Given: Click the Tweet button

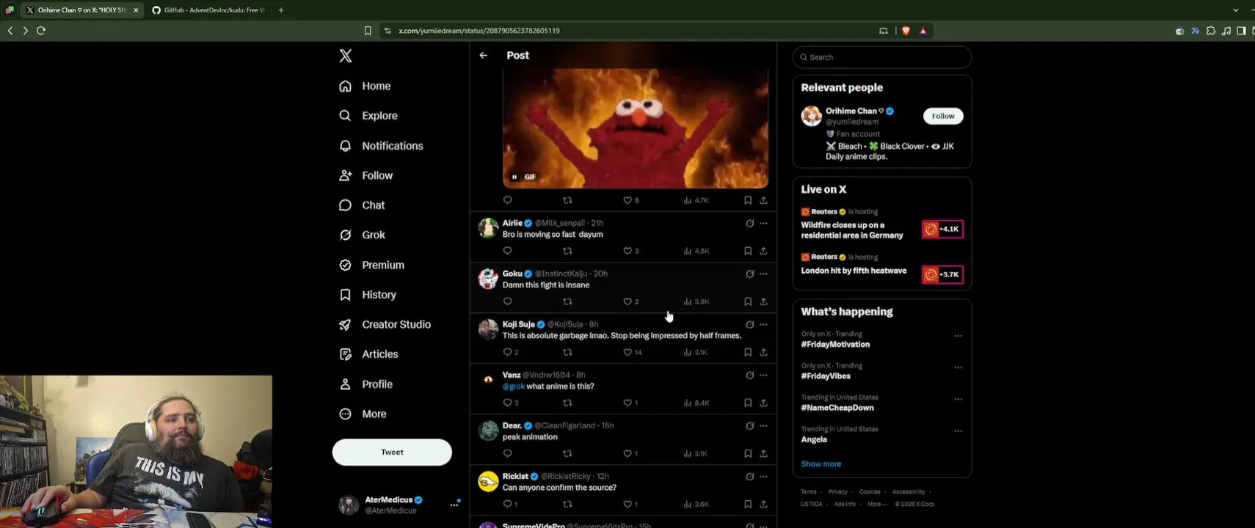Looking at the screenshot, I should tap(392, 452).
